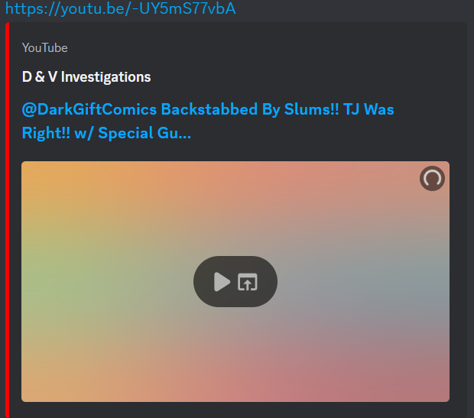This screenshot has width=474, height=418.
Task: Open the @DarkGiftComics Backstabbed video title
Action: (x=208, y=121)
